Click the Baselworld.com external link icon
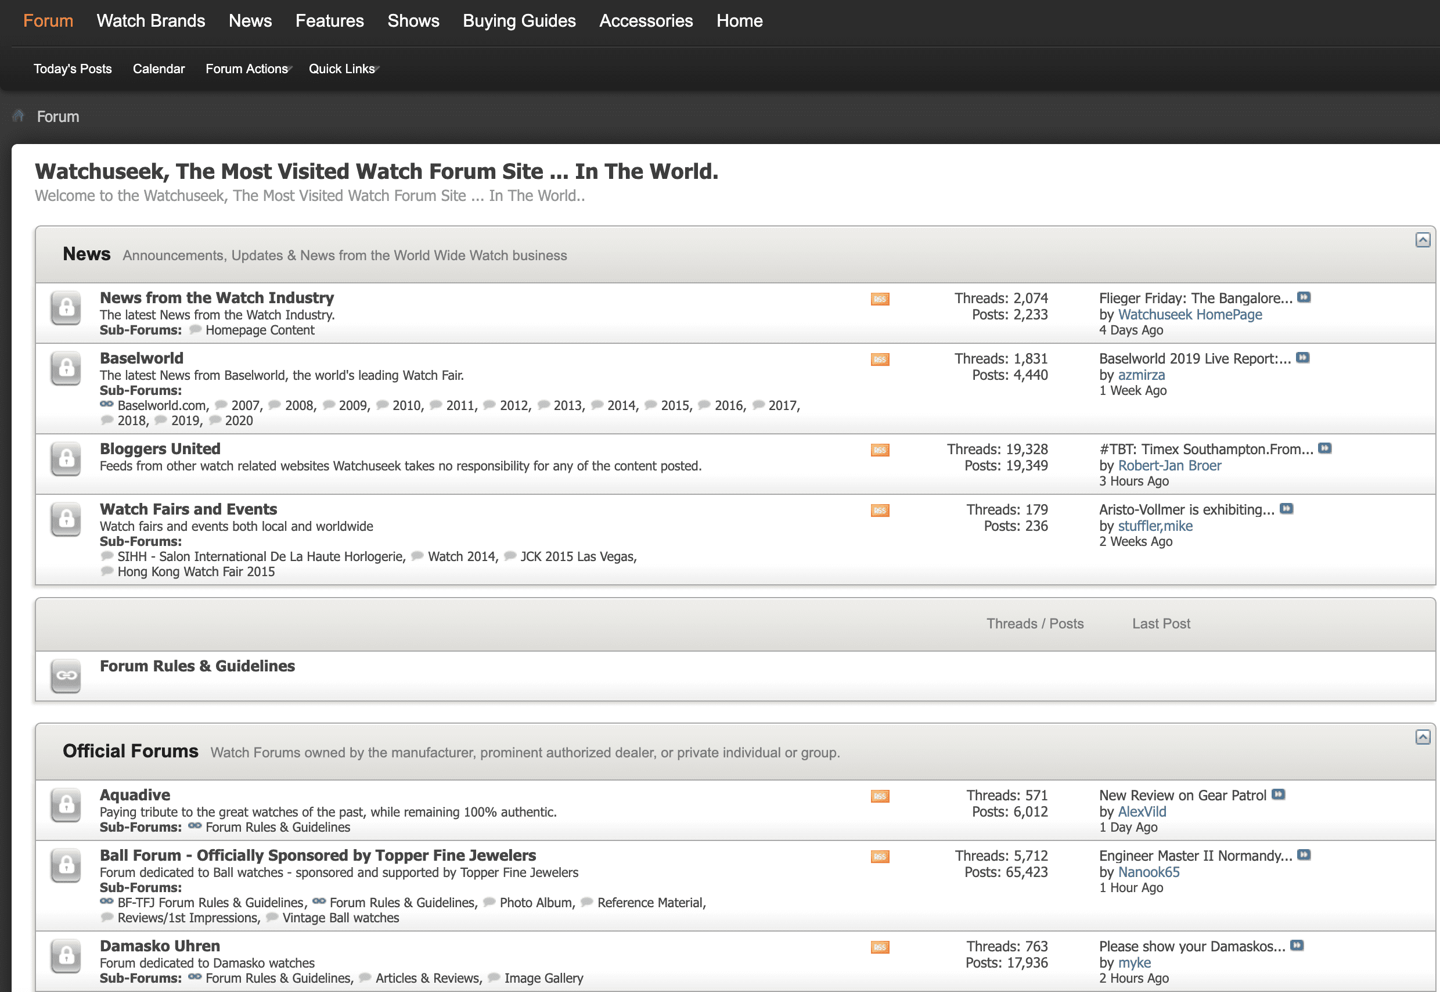Image resolution: width=1440 pixels, height=992 pixels. coord(107,404)
